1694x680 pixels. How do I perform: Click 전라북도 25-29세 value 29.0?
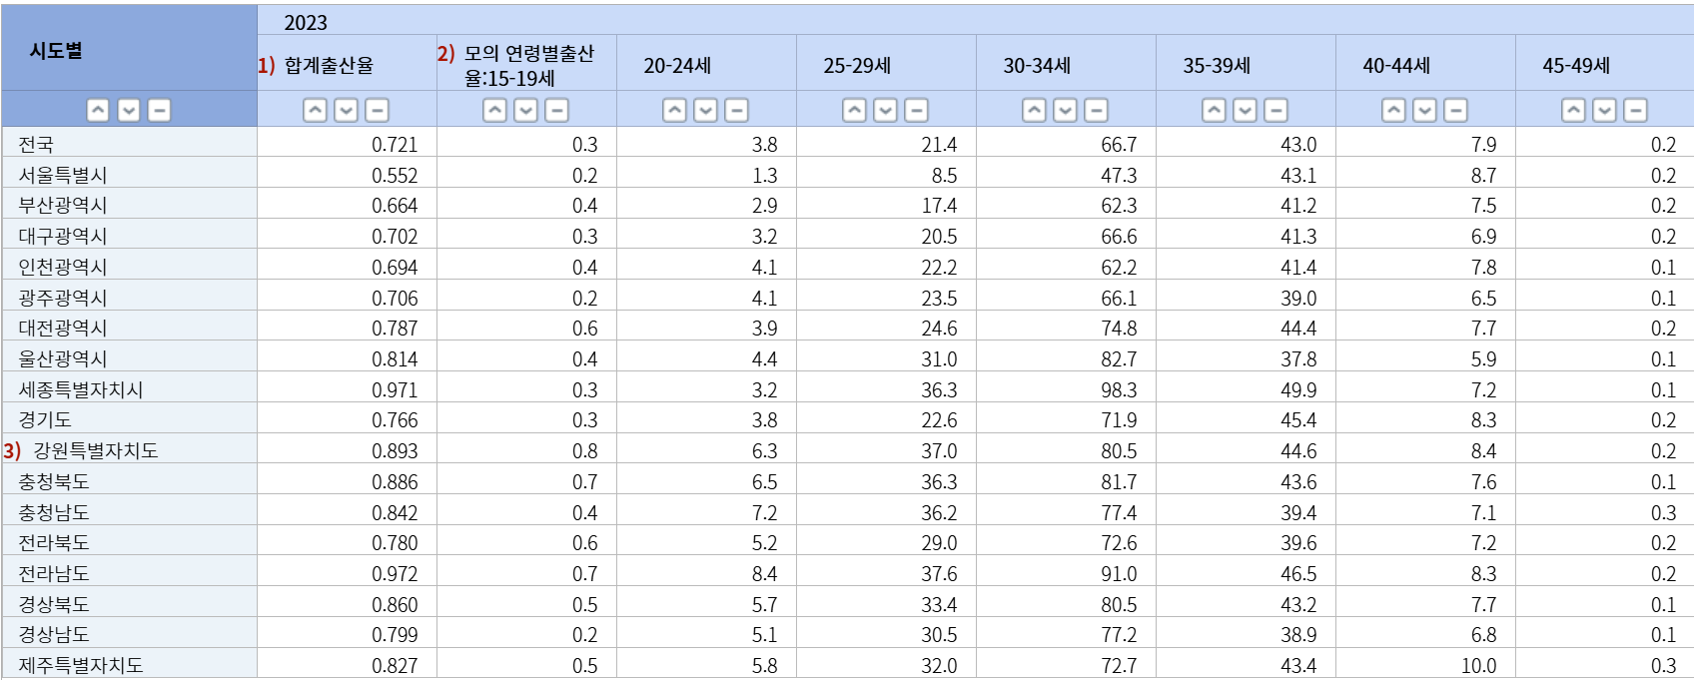(939, 542)
